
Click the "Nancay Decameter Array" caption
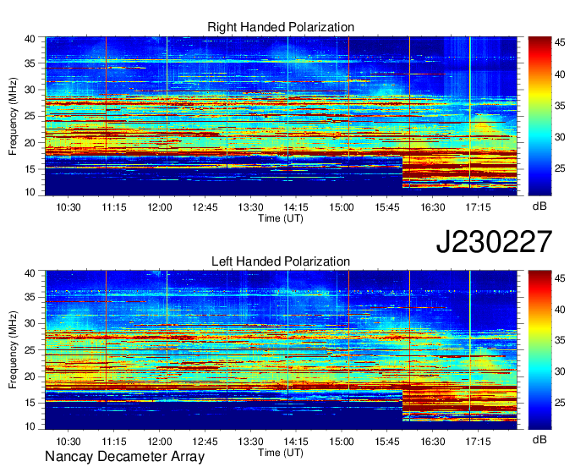point(124,457)
